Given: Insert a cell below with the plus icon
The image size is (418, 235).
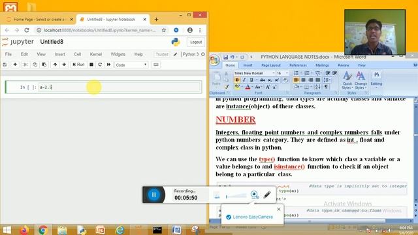Looking at the screenshot, I should point(15,65).
